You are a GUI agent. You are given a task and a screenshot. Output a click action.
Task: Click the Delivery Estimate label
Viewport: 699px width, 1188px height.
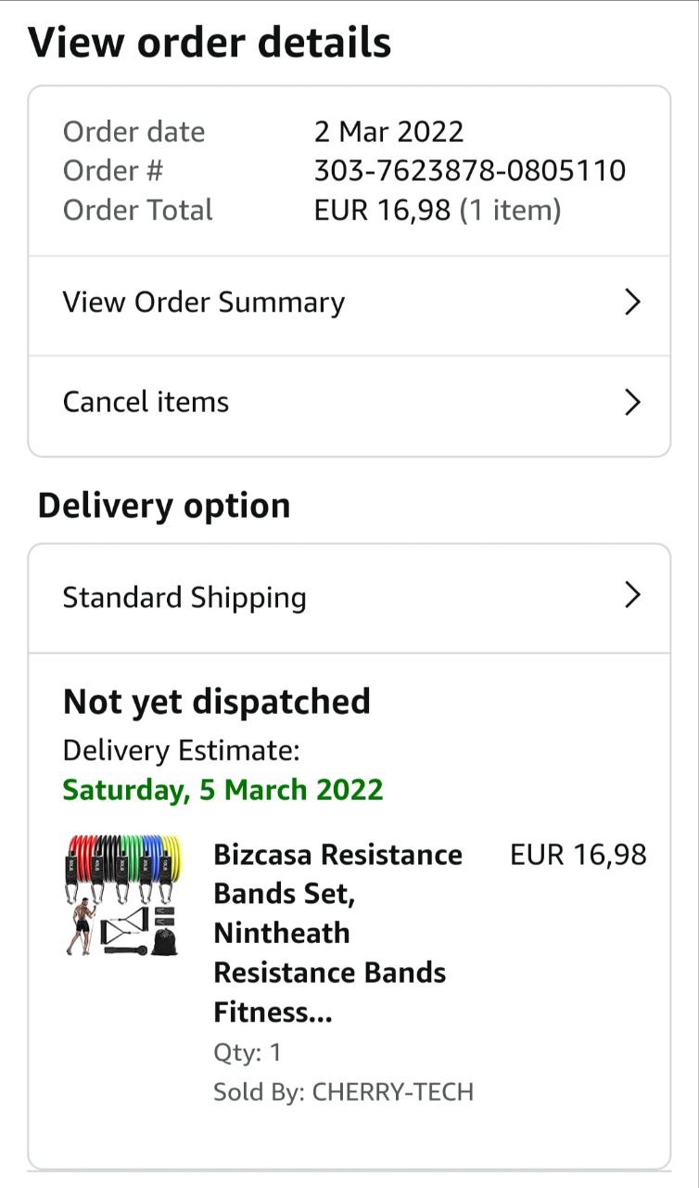[181, 751]
